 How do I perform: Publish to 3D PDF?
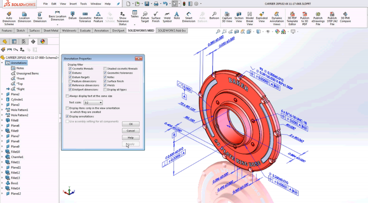pos(305,18)
